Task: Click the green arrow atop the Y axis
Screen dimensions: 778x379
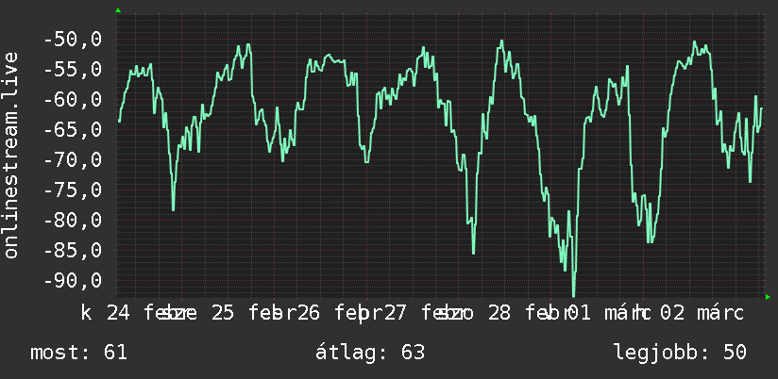Action: pyautogui.click(x=118, y=10)
